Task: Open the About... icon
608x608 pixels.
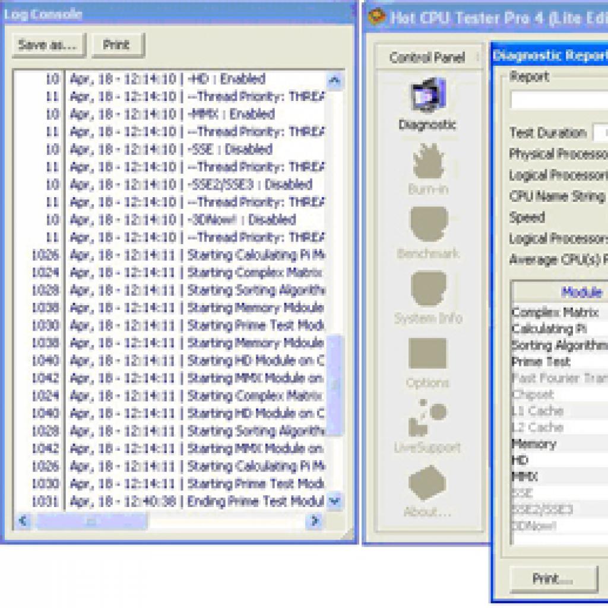Action: click(x=427, y=483)
